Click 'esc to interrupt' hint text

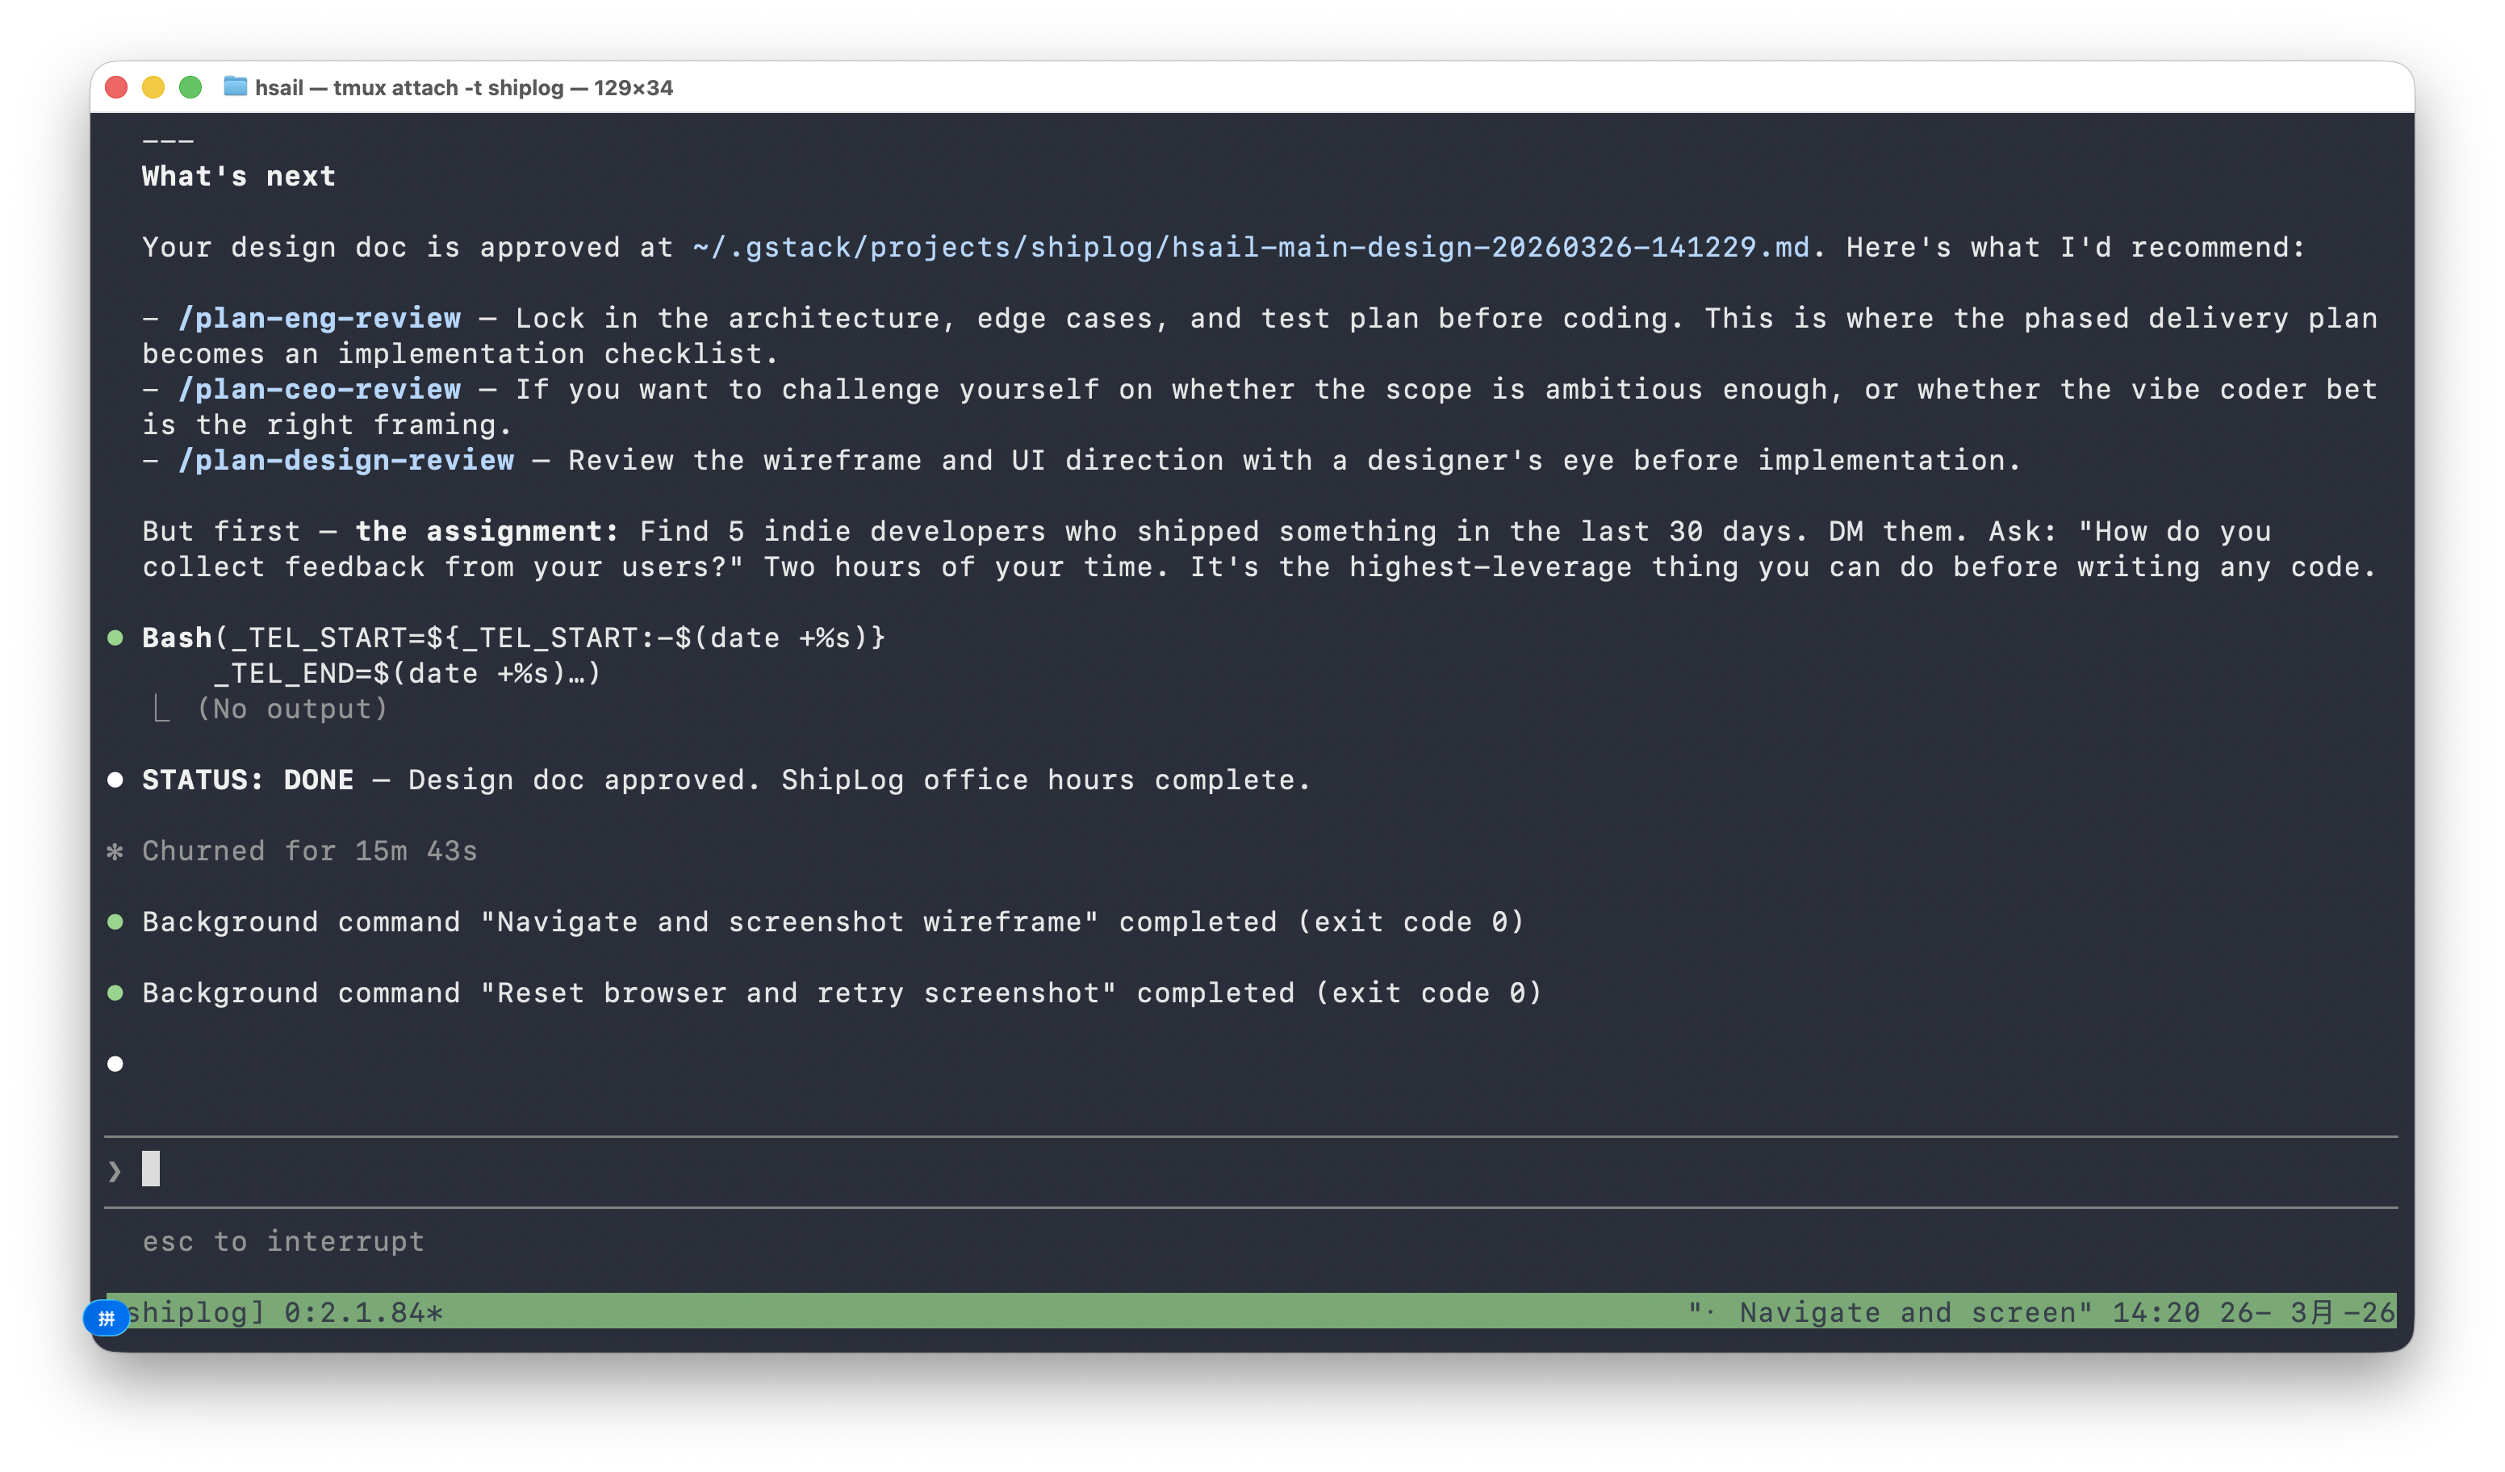(x=283, y=1241)
